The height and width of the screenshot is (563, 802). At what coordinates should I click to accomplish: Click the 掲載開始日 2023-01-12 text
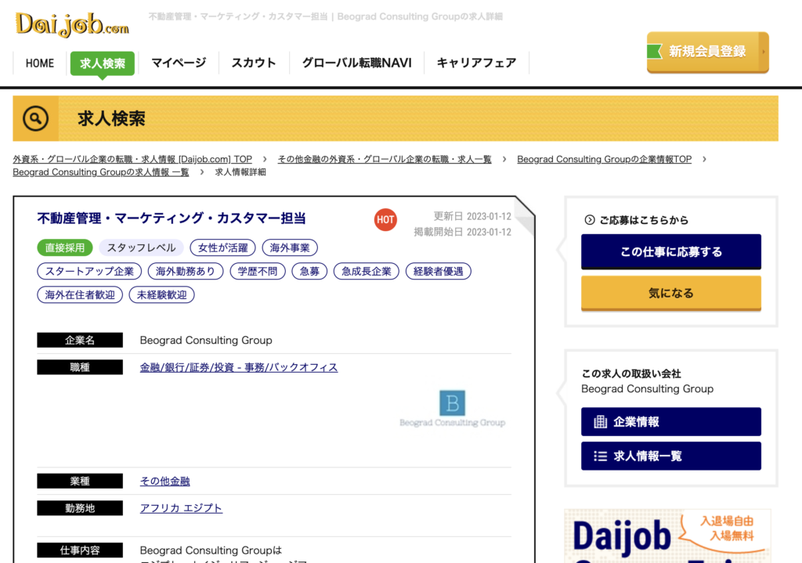pos(462,232)
